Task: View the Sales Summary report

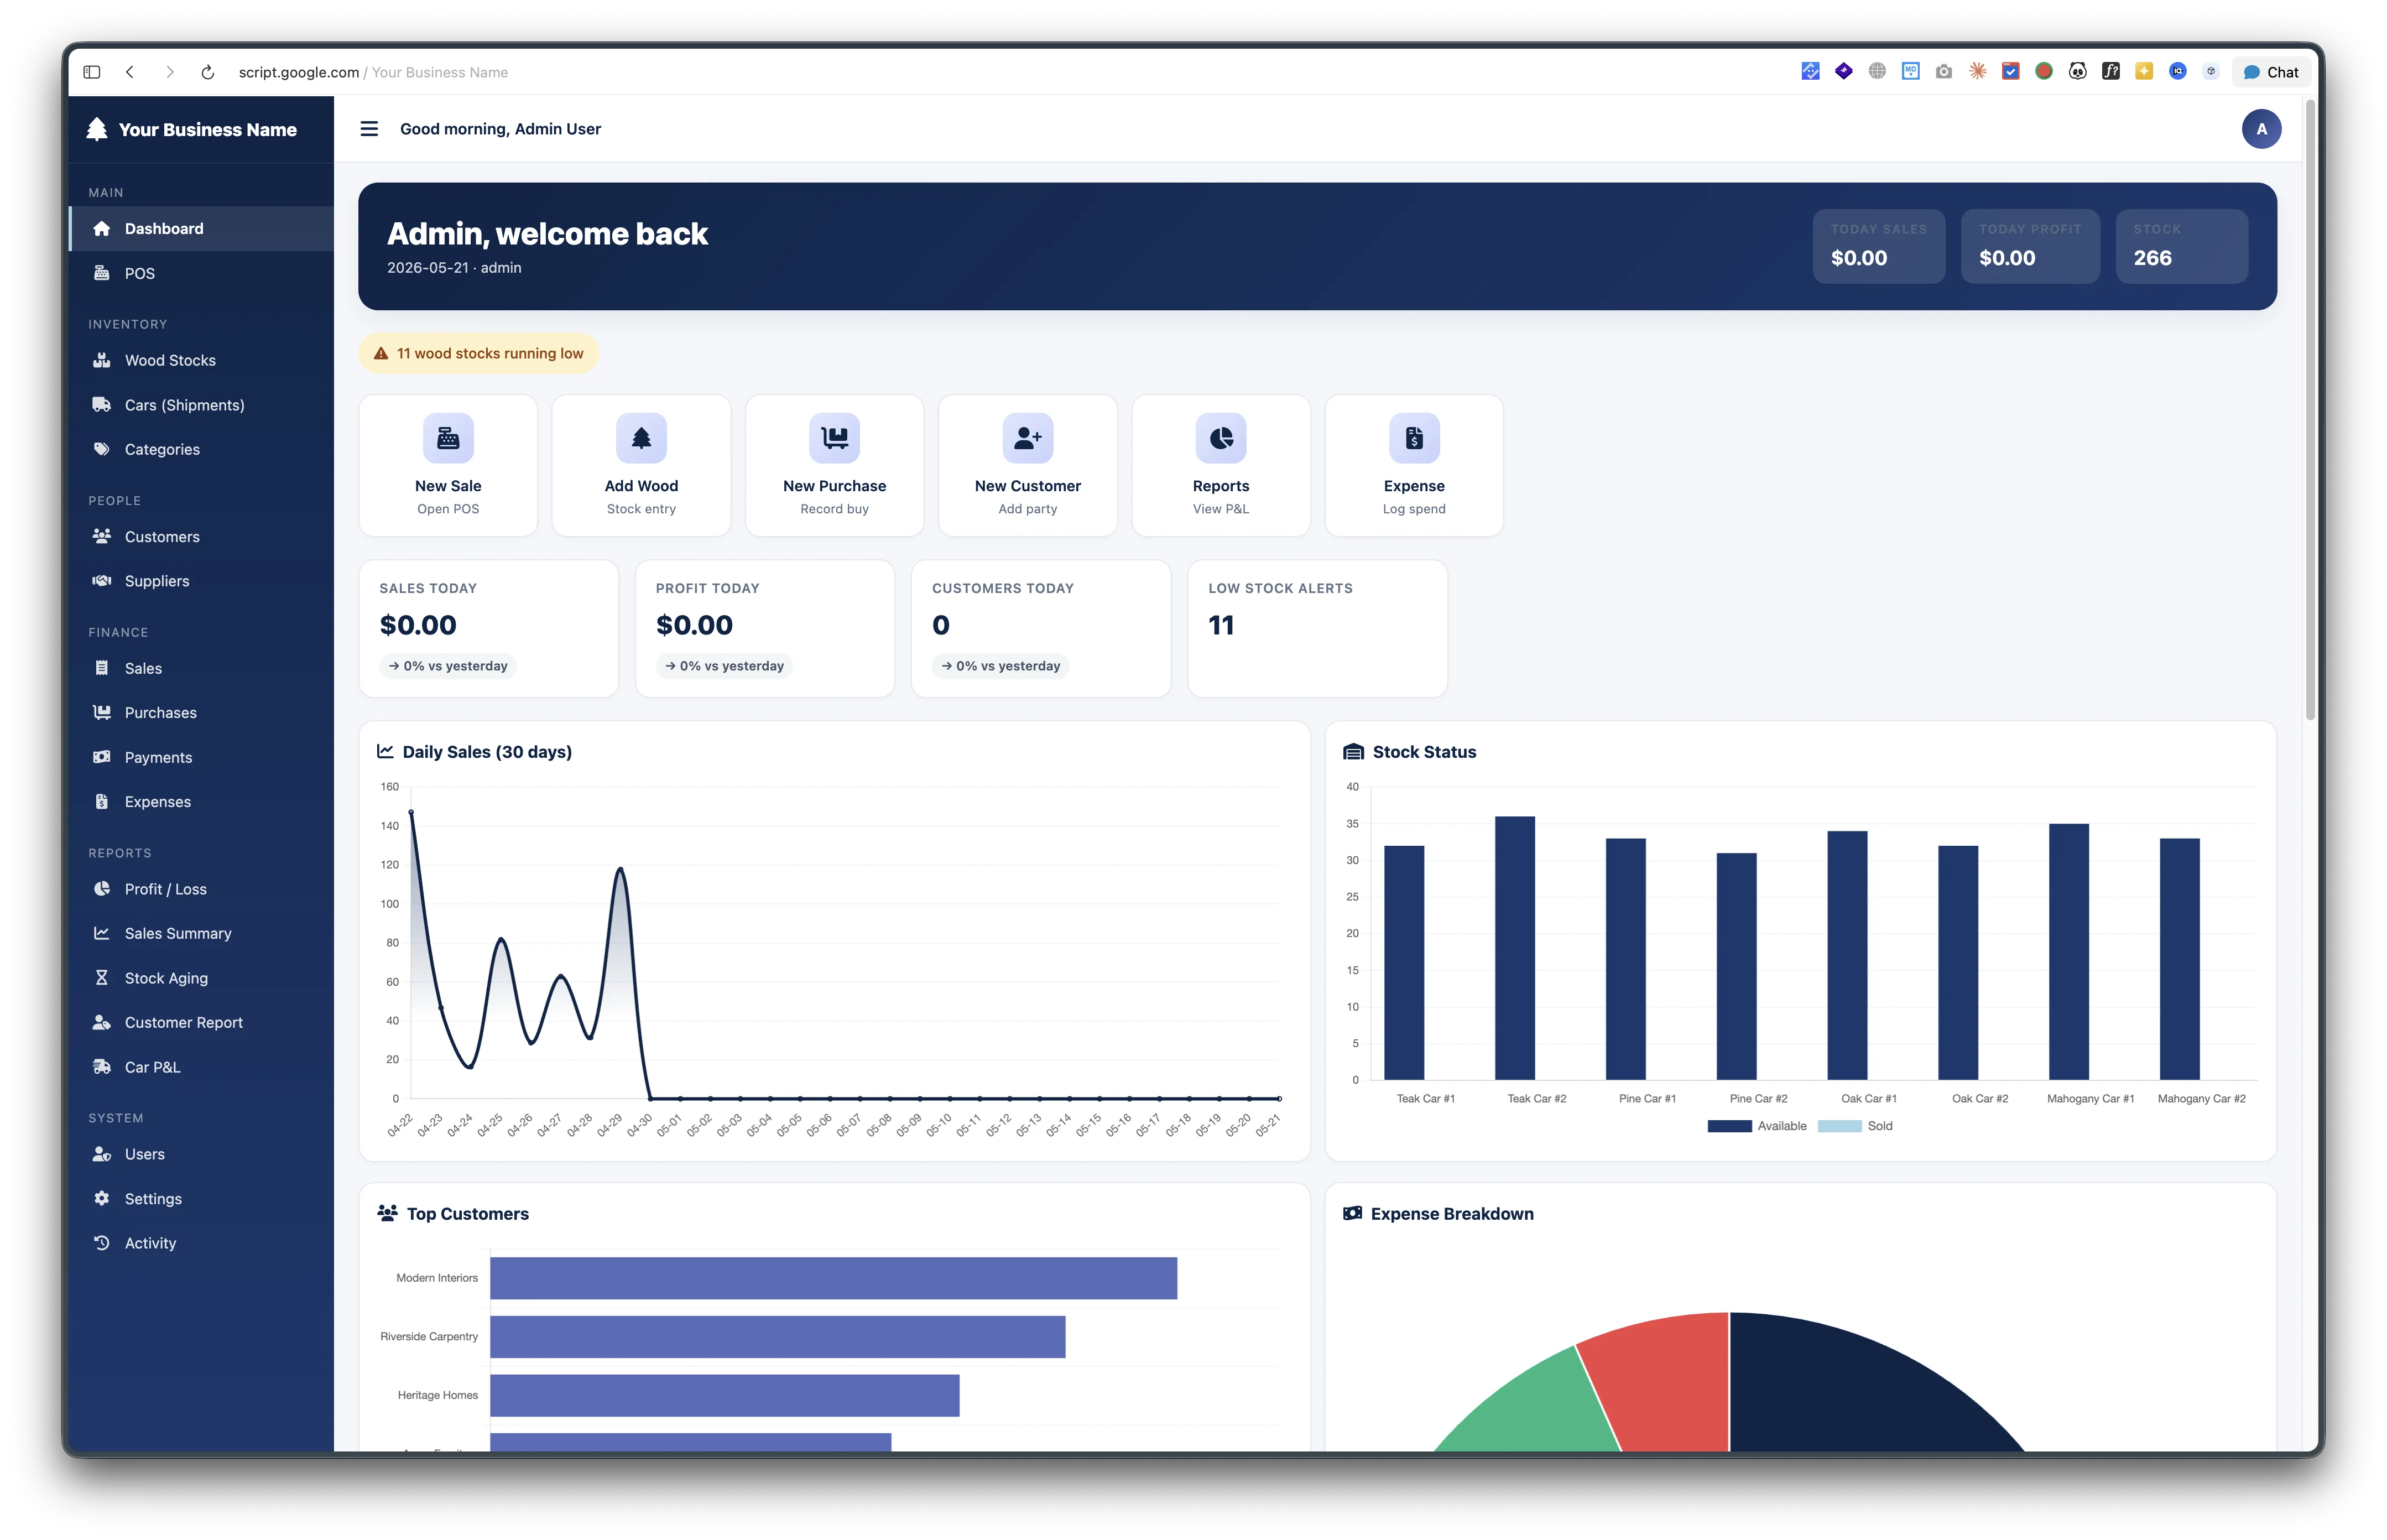Action: point(201,933)
